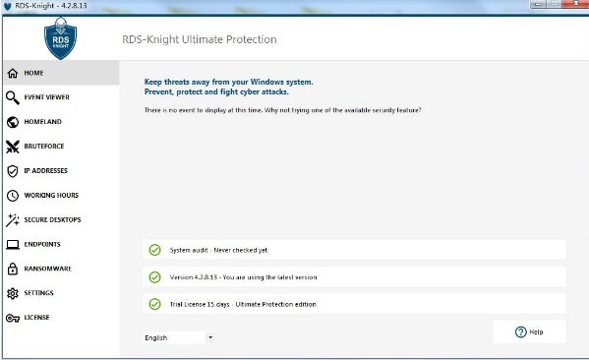The height and width of the screenshot is (360, 589).
Task: Open Working Hours clock icon
Action: pos(13,196)
